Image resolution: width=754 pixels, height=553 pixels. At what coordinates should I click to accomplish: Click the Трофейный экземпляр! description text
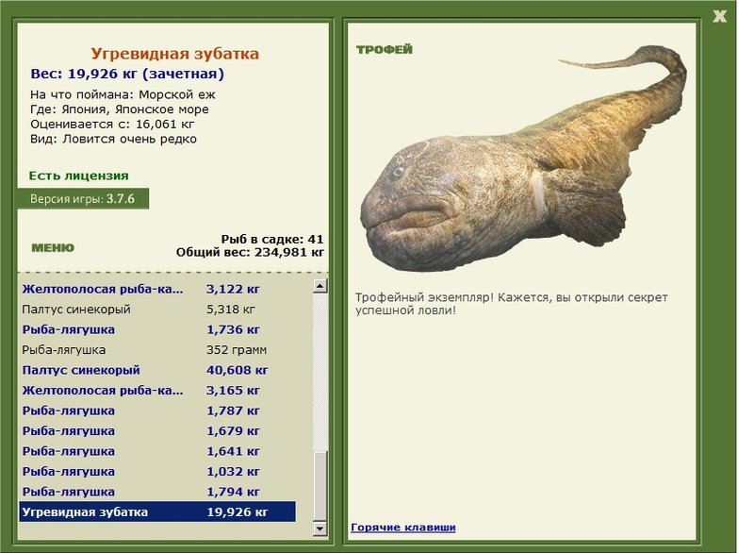(x=512, y=304)
